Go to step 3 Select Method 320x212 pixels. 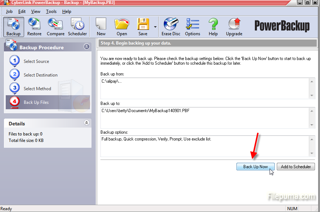pyautogui.click(x=37, y=89)
